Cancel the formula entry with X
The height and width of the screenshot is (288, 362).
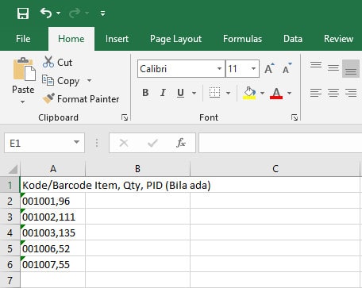tap(124, 143)
